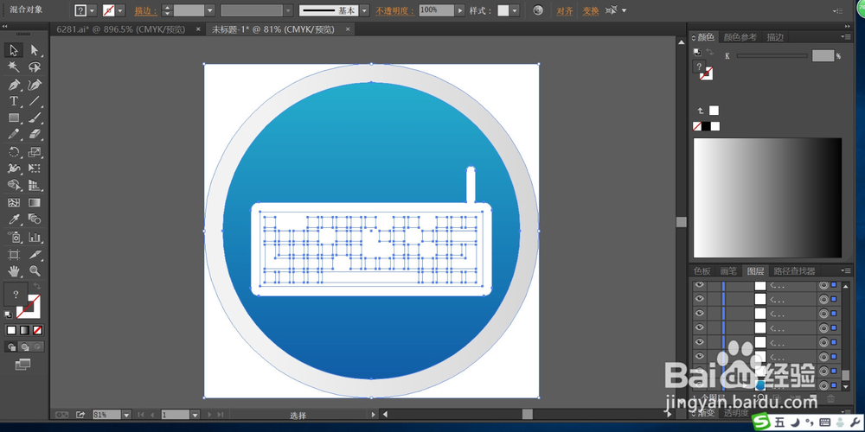Select the Eyedropper tool

14,219
